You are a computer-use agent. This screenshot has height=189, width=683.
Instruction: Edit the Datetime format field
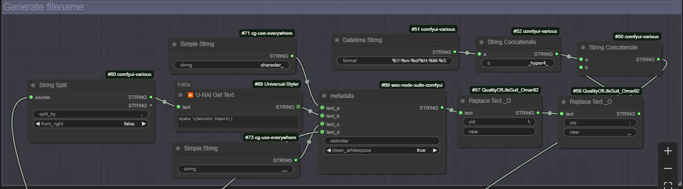point(394,61)
